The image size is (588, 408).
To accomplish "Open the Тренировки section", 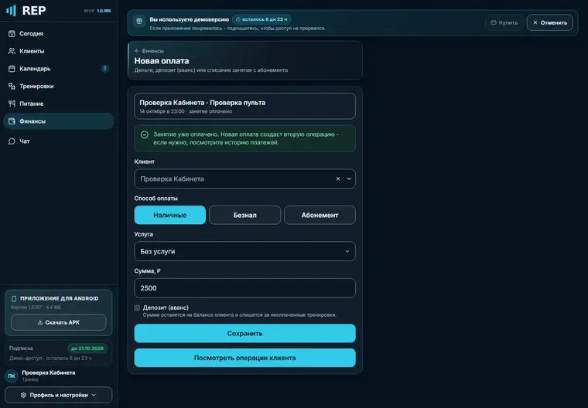I will tap(59, 87).
